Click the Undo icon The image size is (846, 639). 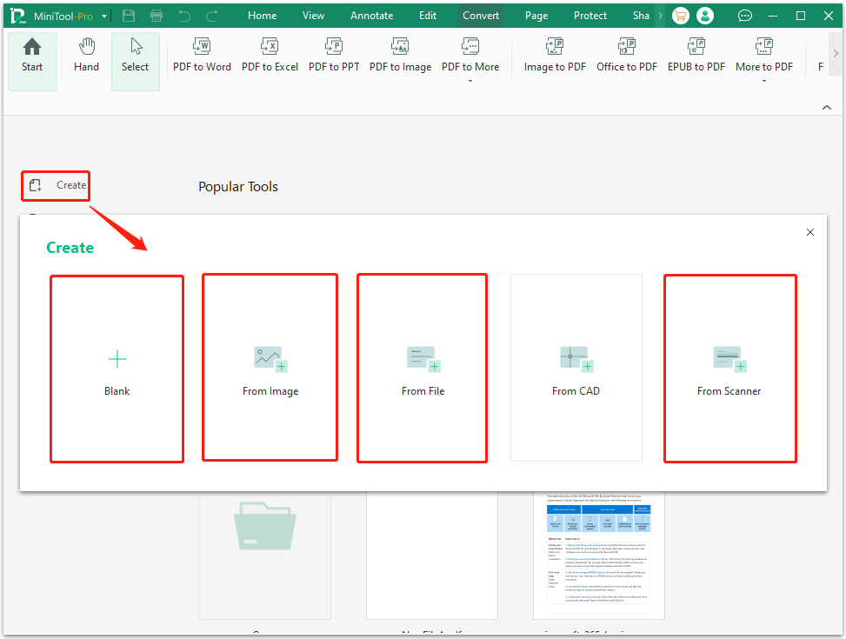[x=183, y=15]
